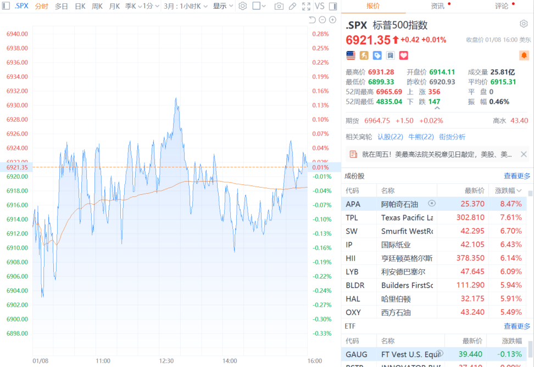Click 查看更多 next to ETF

517,326
